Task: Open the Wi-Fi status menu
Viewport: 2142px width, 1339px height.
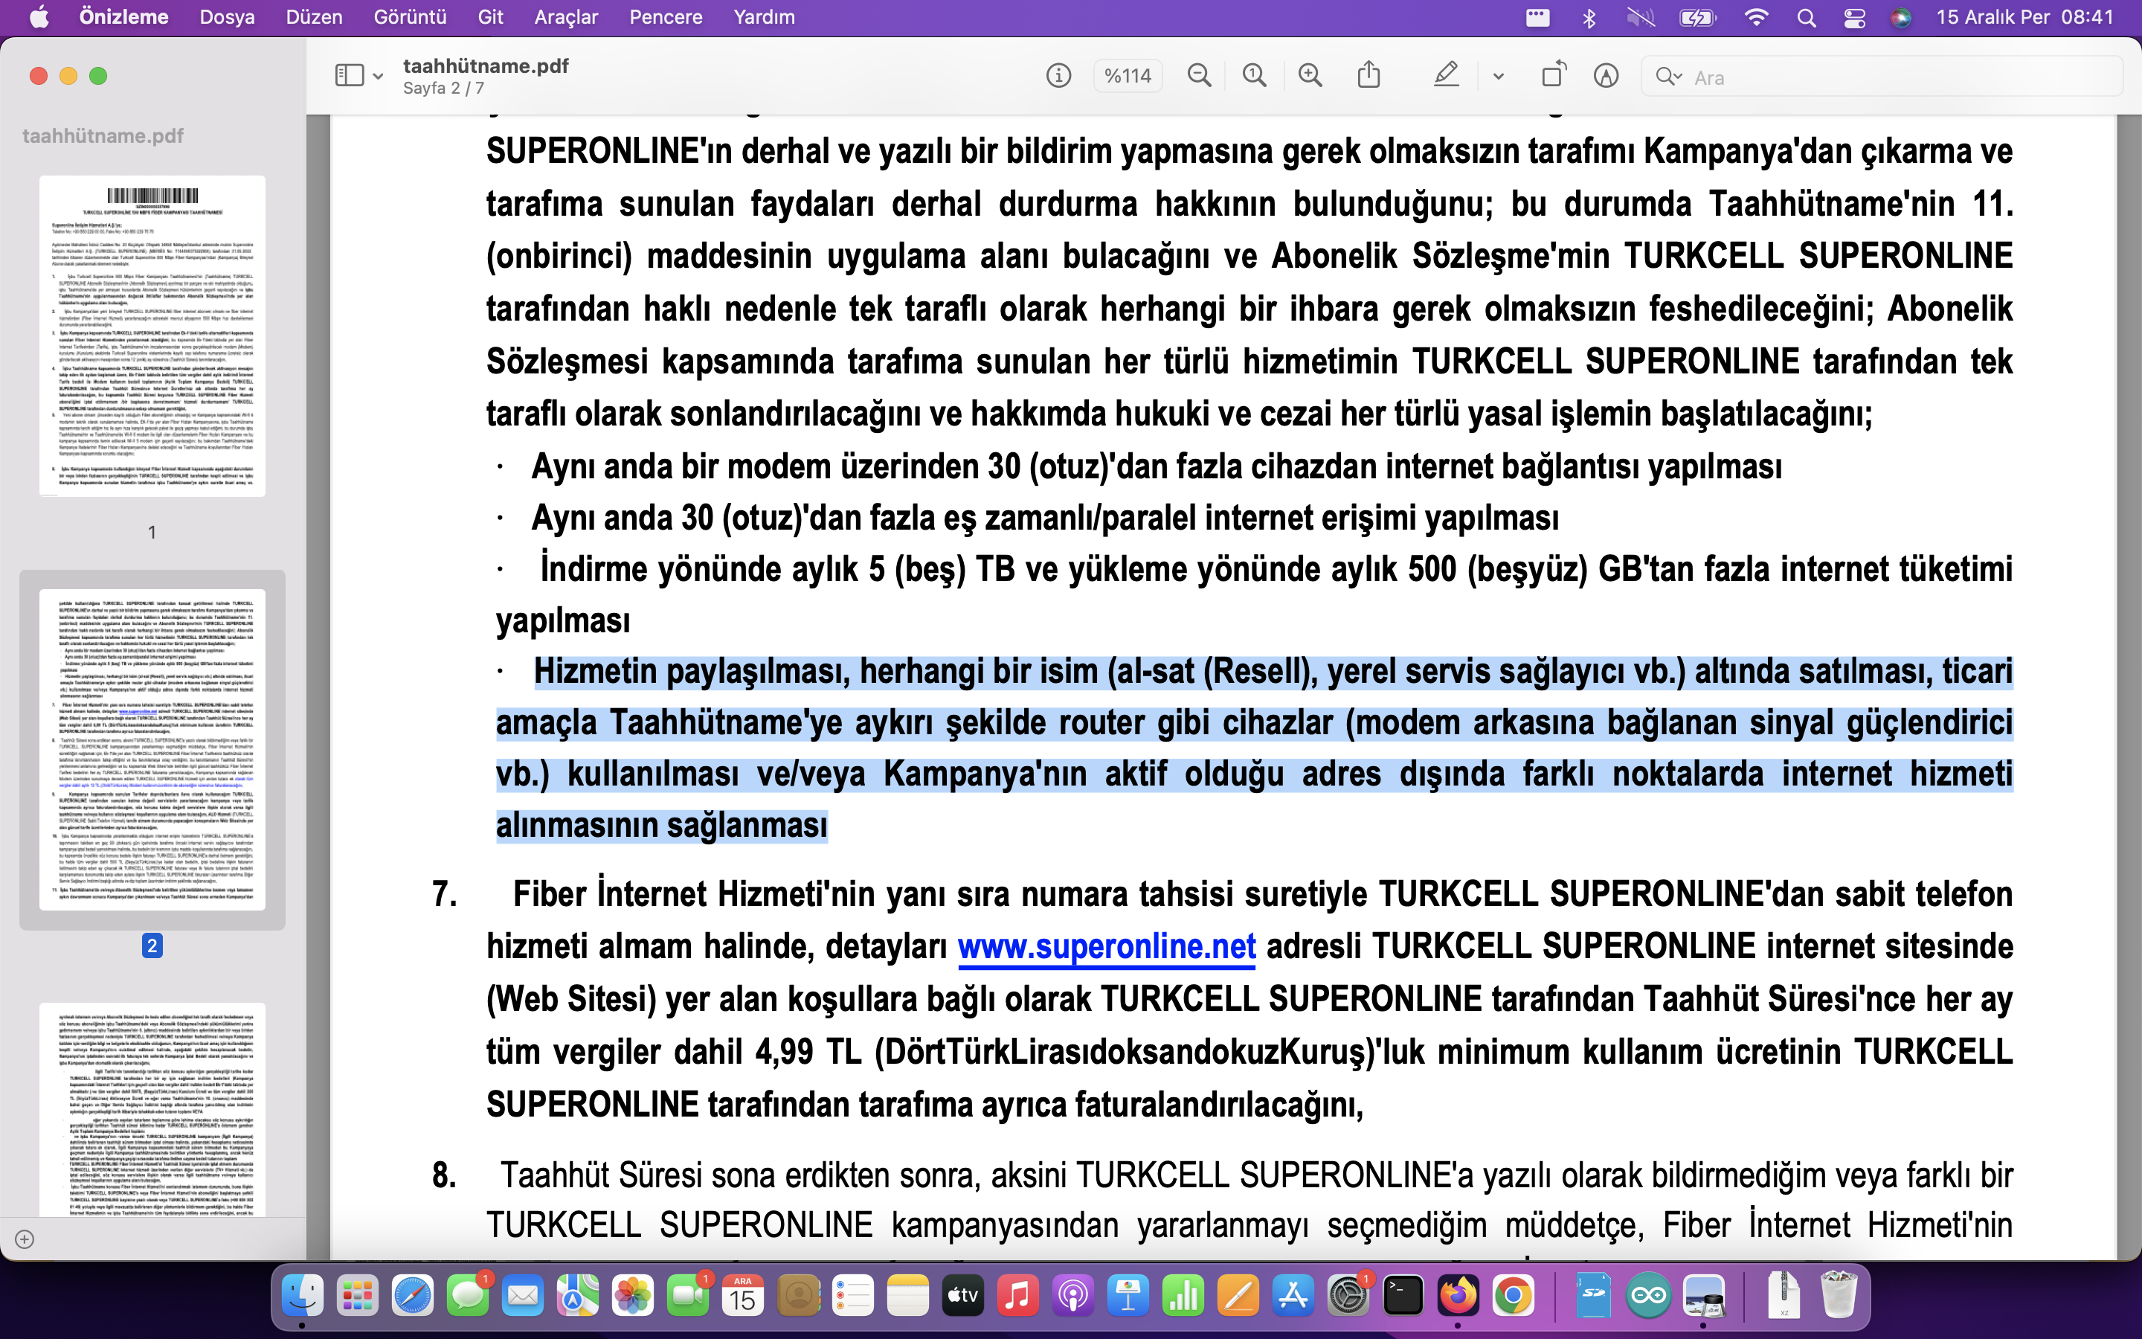Action: pos(1756,18)
